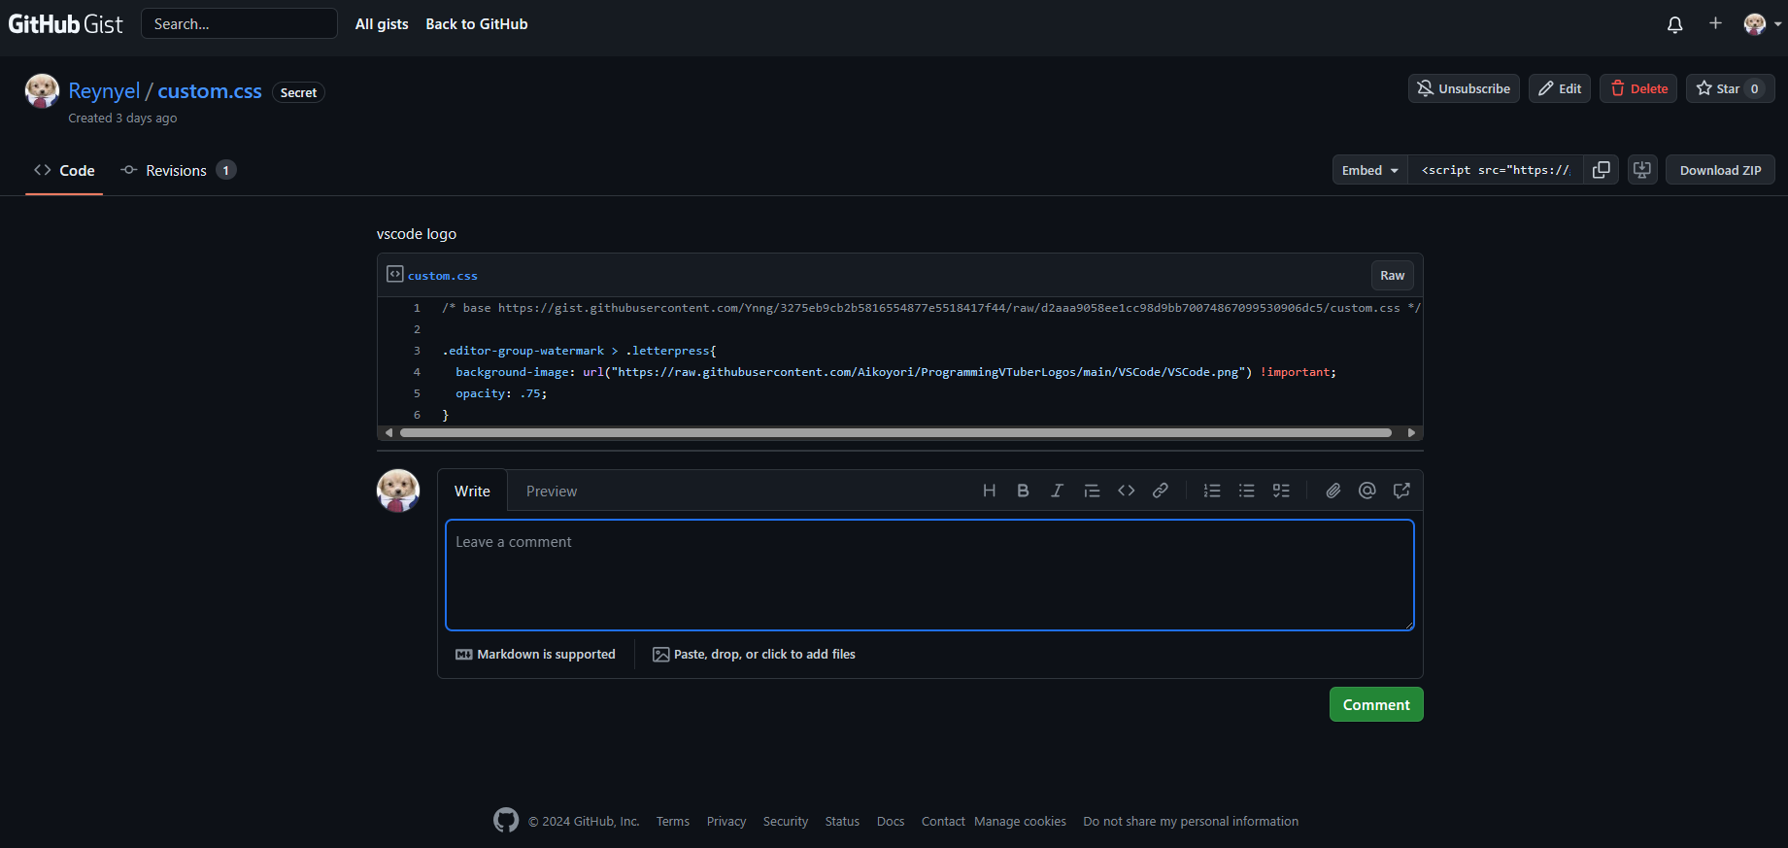Click the Revisions count badge

[x=226, y=170]
